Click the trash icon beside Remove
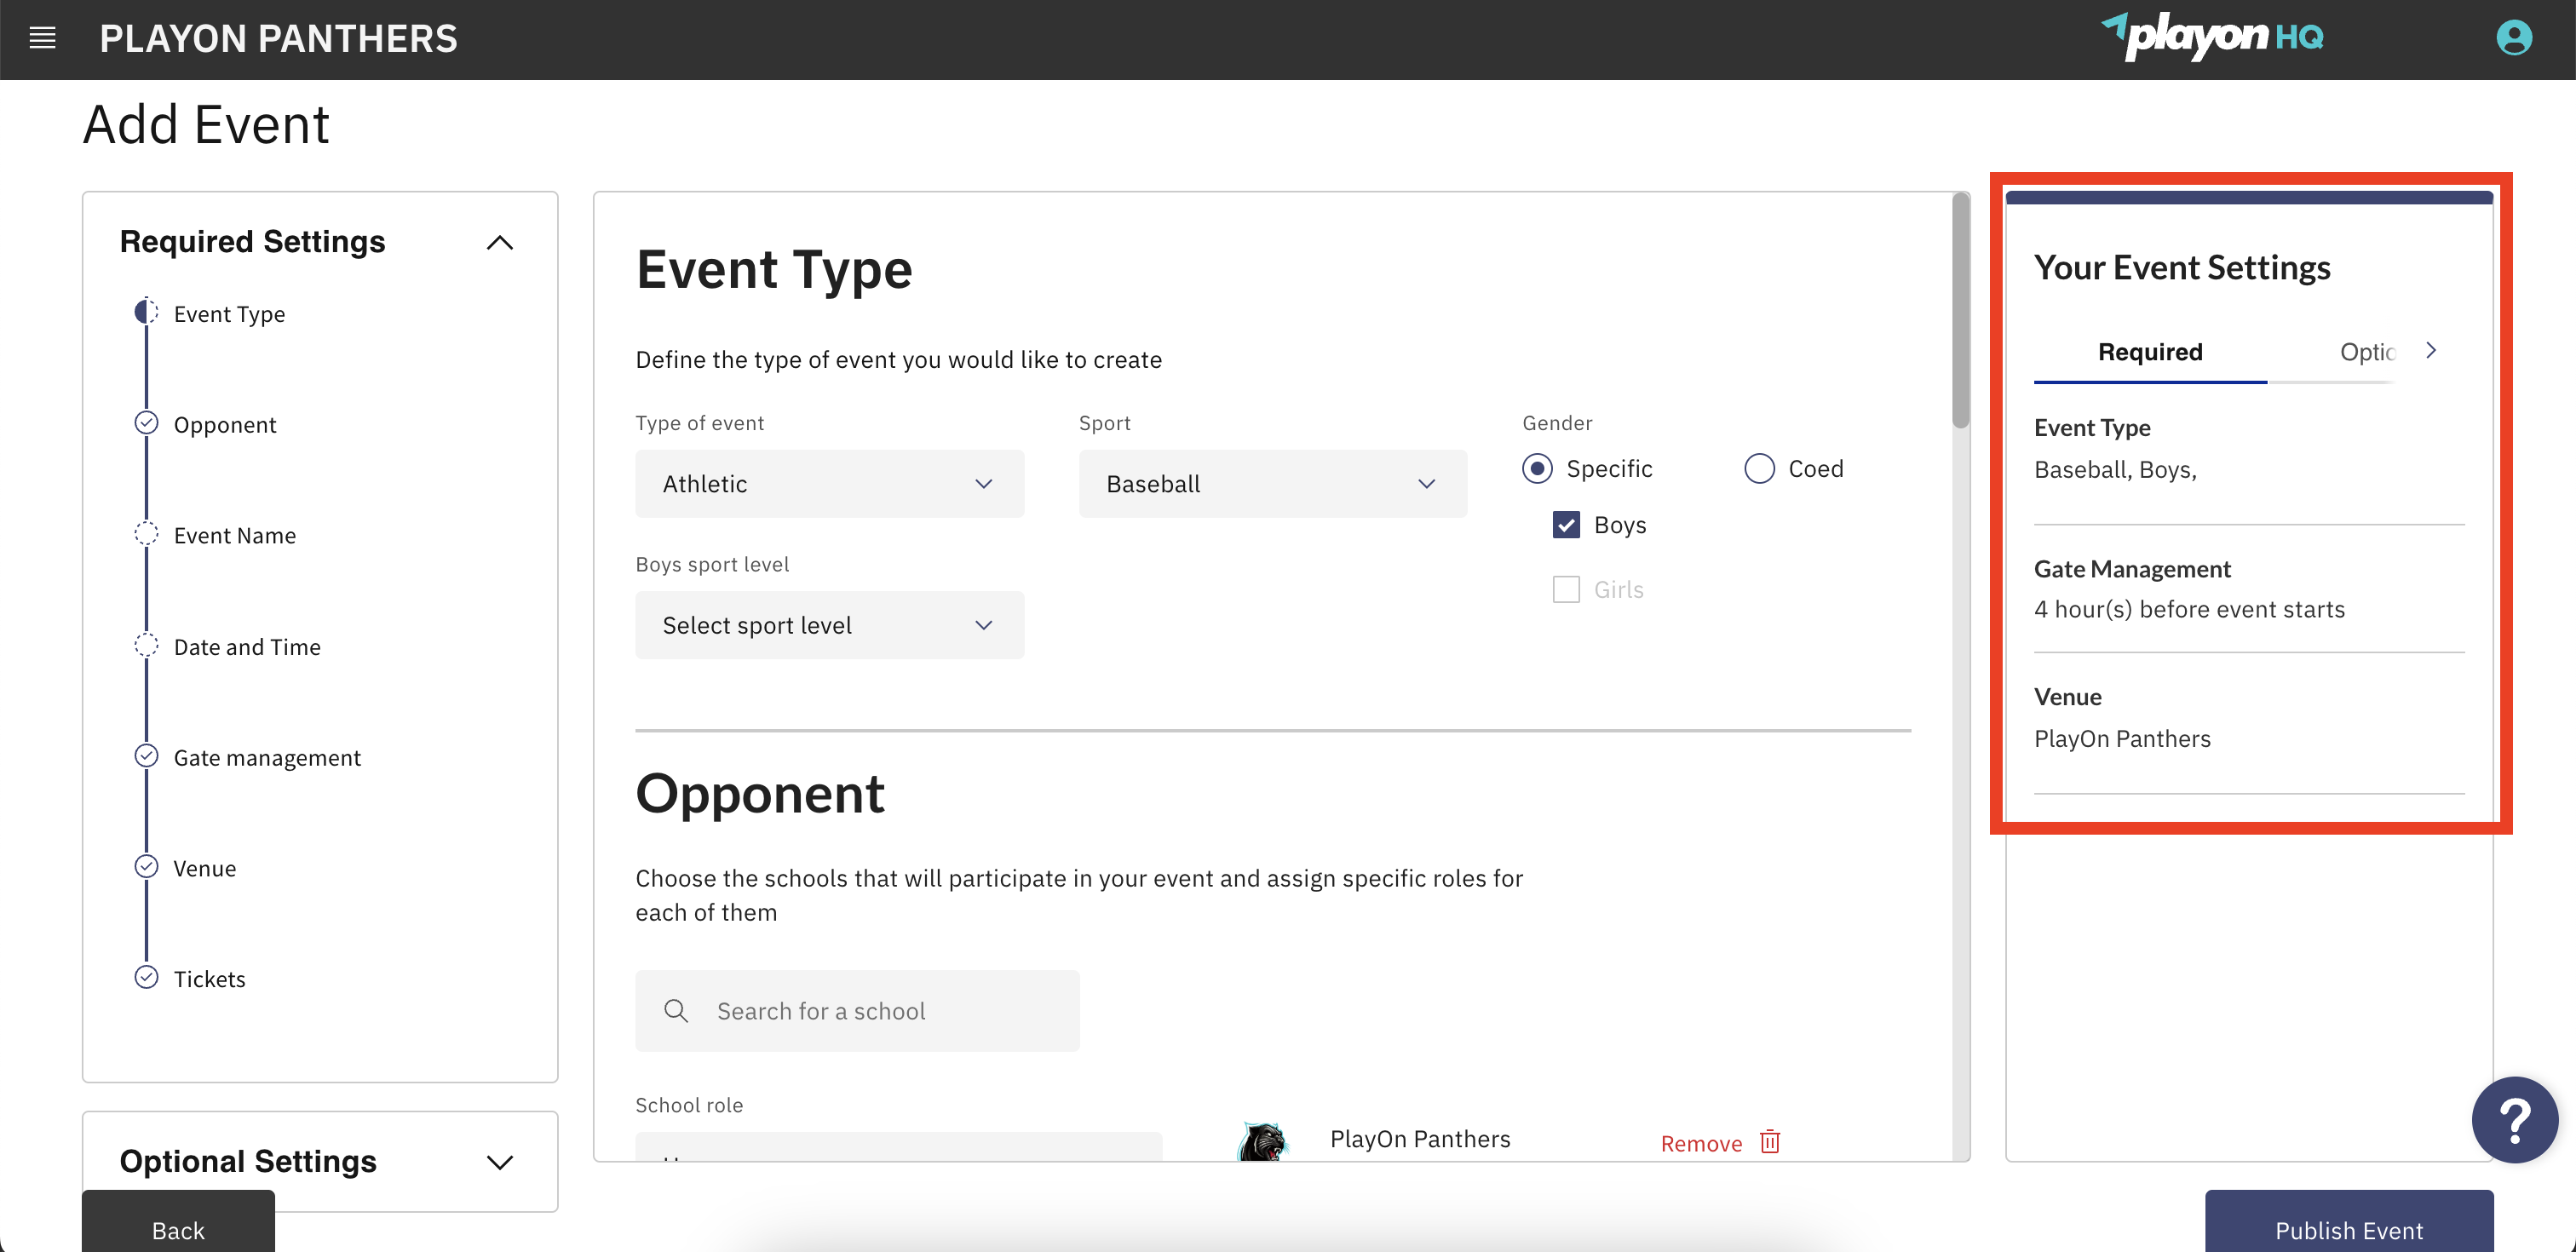 click(1769, 1142)
